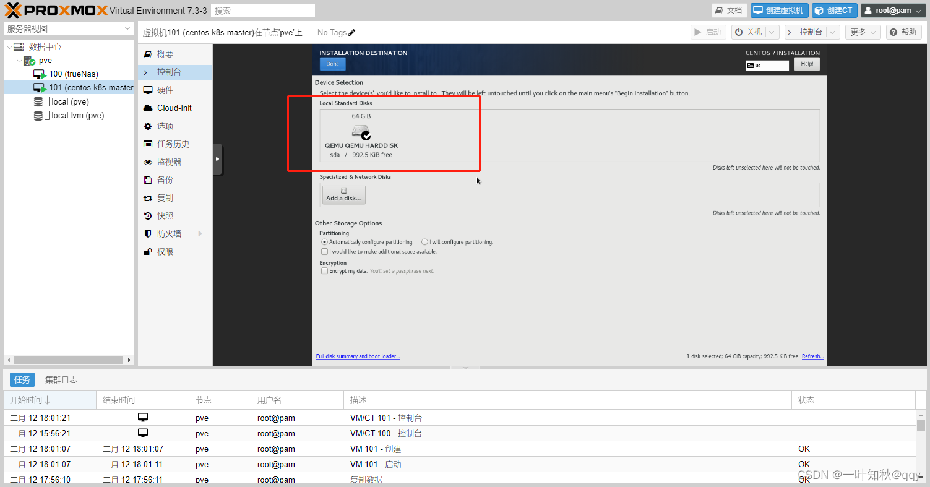Open the 监视器 monitor section
The height and width of the screenshot is (487, 930).
point(175,162)
